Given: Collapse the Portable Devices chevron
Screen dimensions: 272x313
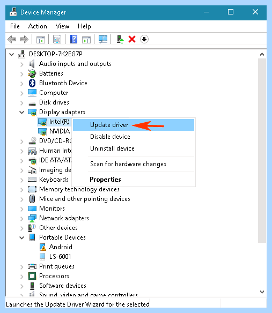Looking at the screenshot, I should click(x=22, y=237).
